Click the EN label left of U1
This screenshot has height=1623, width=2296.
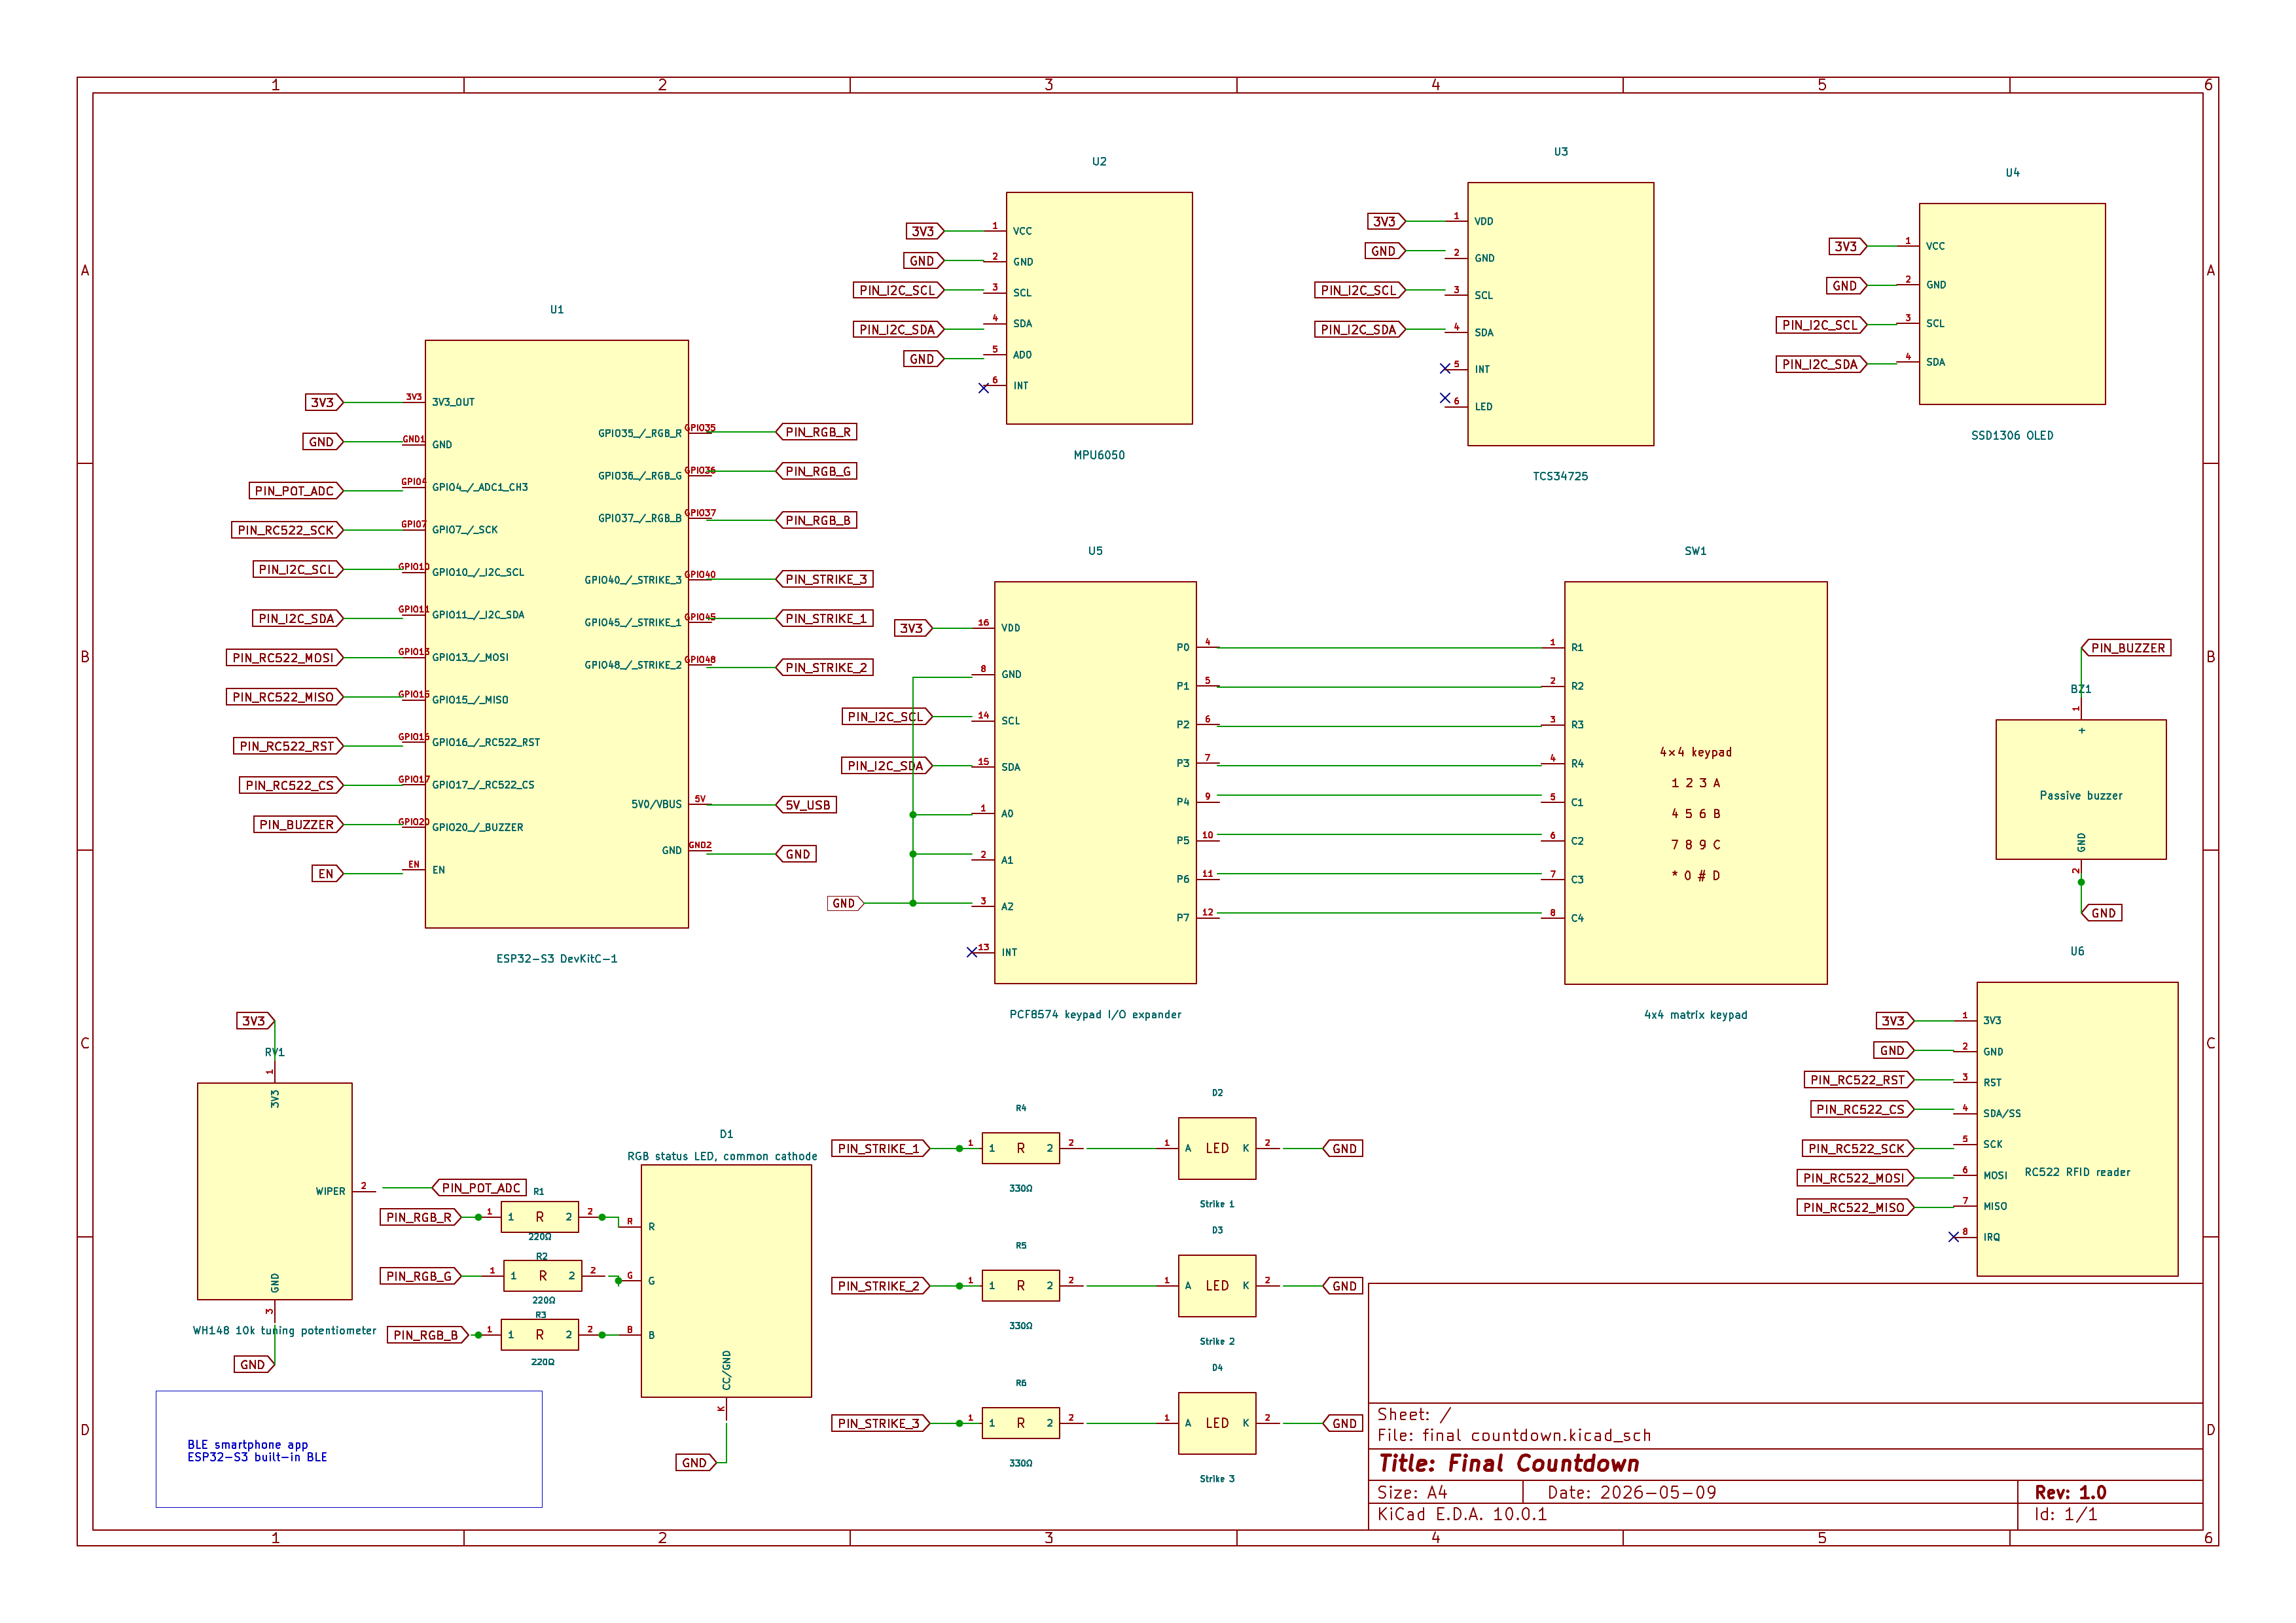(327, 874)
